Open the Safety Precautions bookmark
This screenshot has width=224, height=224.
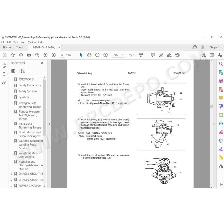point(30,85)
